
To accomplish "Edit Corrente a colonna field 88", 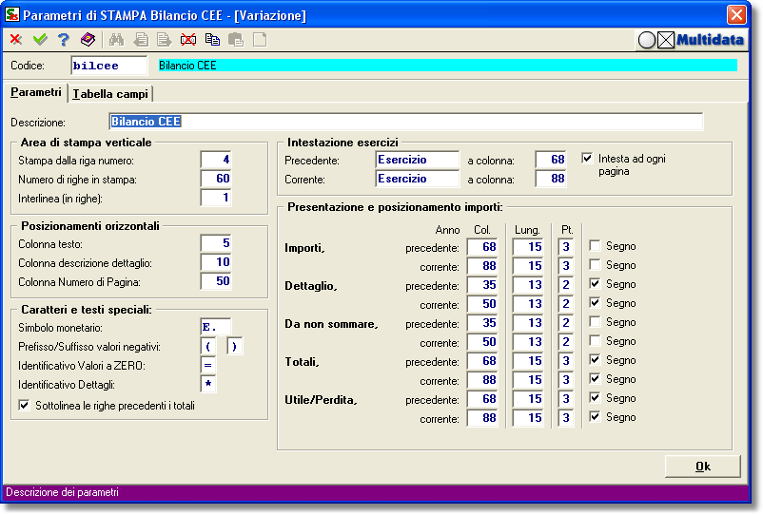I will (x=550, y=179).
